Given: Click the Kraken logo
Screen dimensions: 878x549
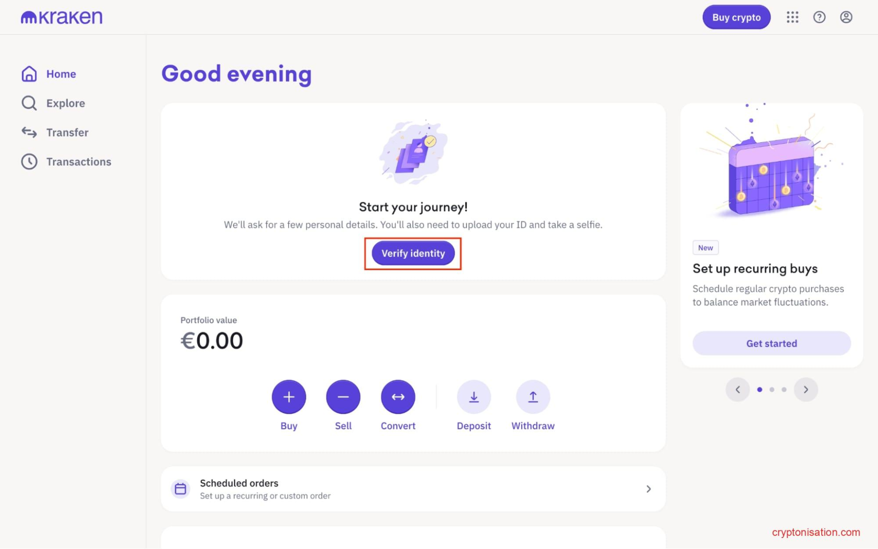Looking at the screenshot, I should (x=62, y=17).
